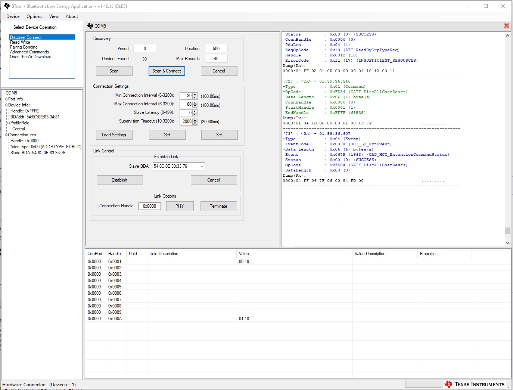513x390 pixels.
Task: Click the Uuid column header
Action: [137, 254]
